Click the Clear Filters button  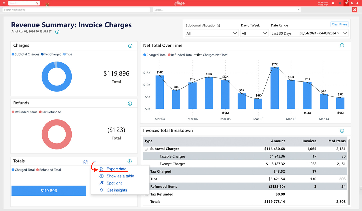[x=339, y=24]
